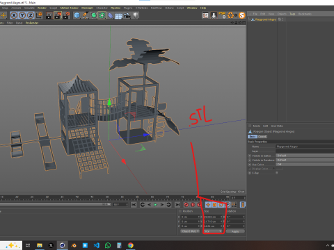Click the Name field in Basic Properties
The height and width of the screenshot is (250, 334).
(x=305, y=147)
